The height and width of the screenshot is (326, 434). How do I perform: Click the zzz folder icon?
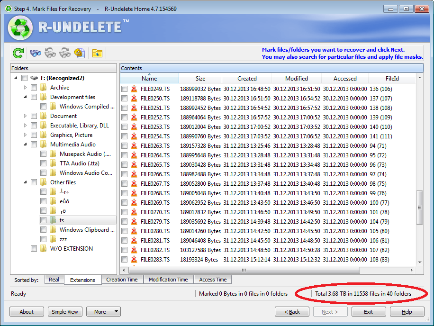tap(53, 239)
